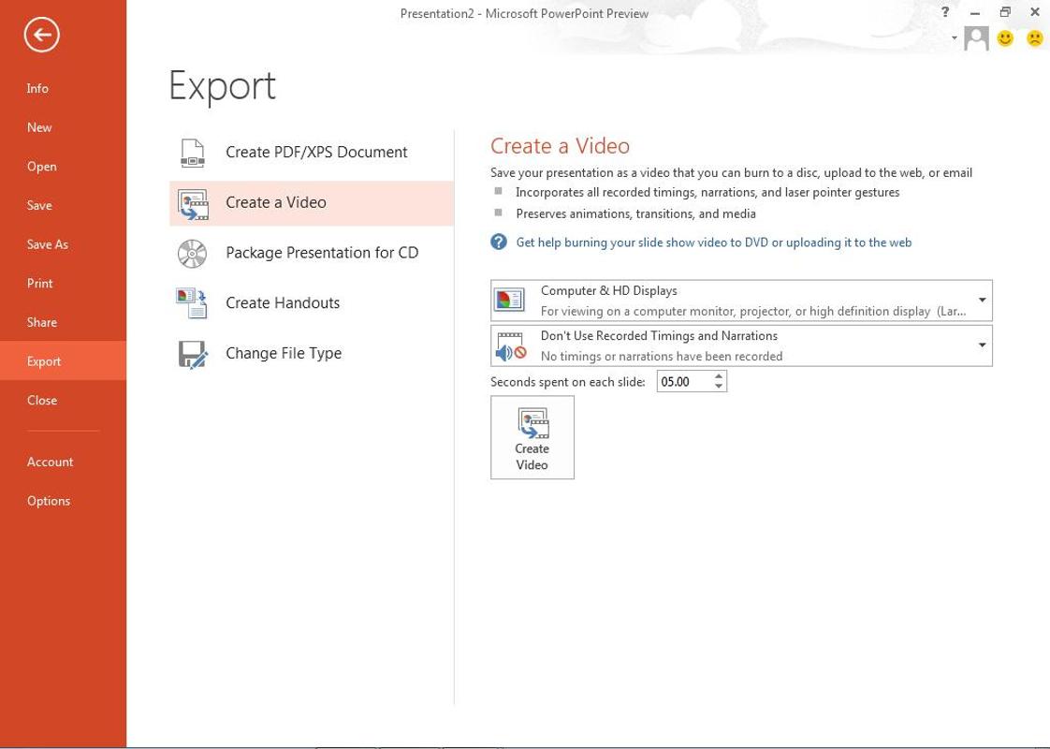1050x749 pixels.
Task: Click the Change File Type floppy icon
Action: click(x=193, y=355)
